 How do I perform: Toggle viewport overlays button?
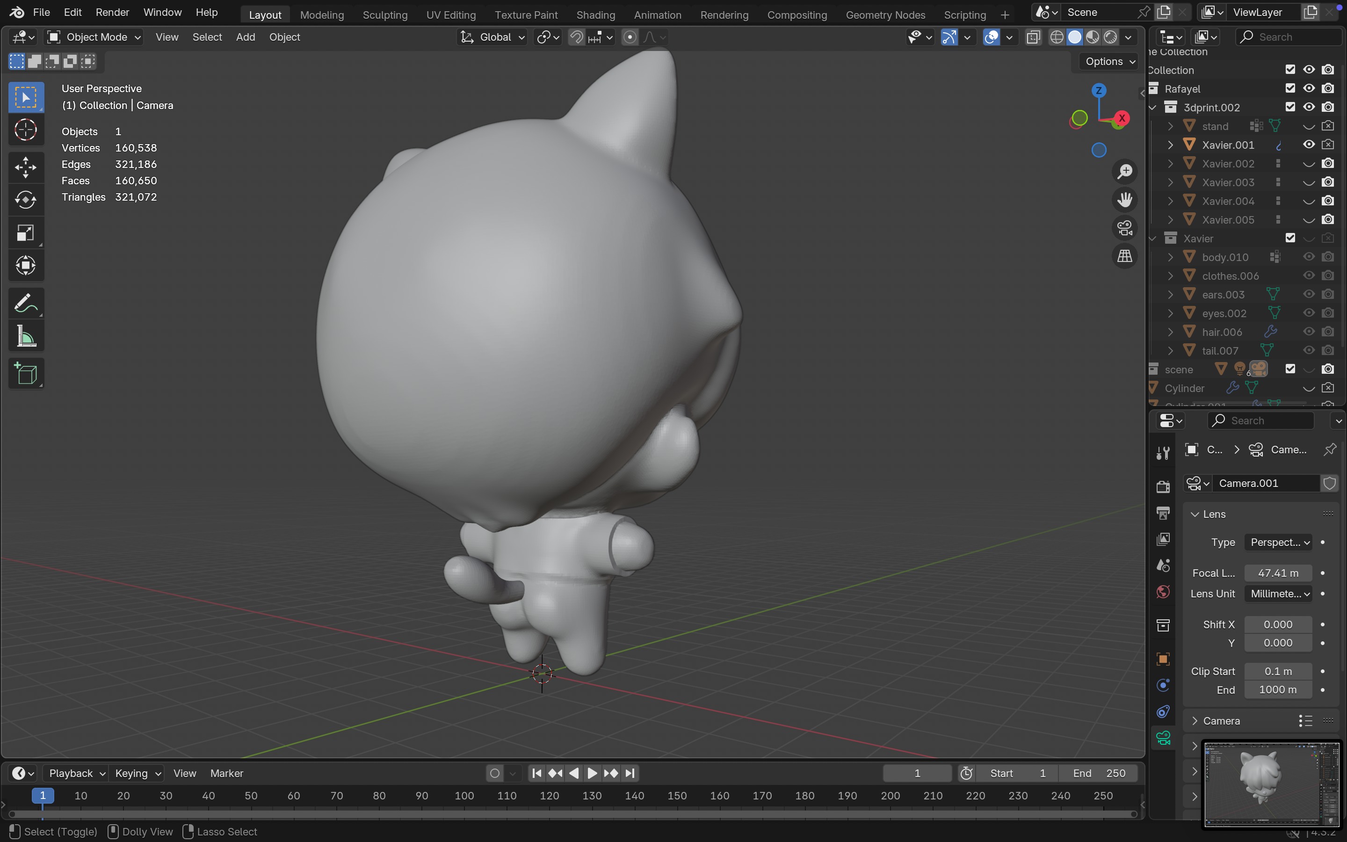tap(992, 37)
